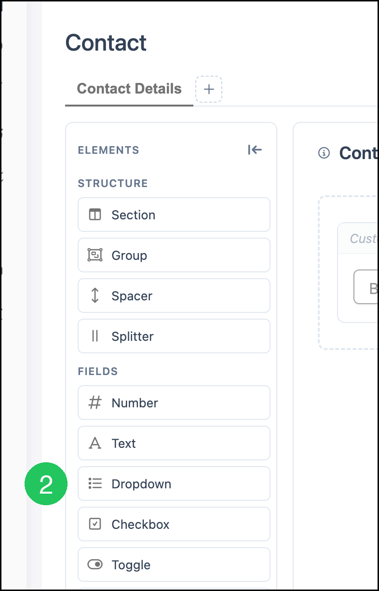Open the Contact Details tab

tap(129, 89)
